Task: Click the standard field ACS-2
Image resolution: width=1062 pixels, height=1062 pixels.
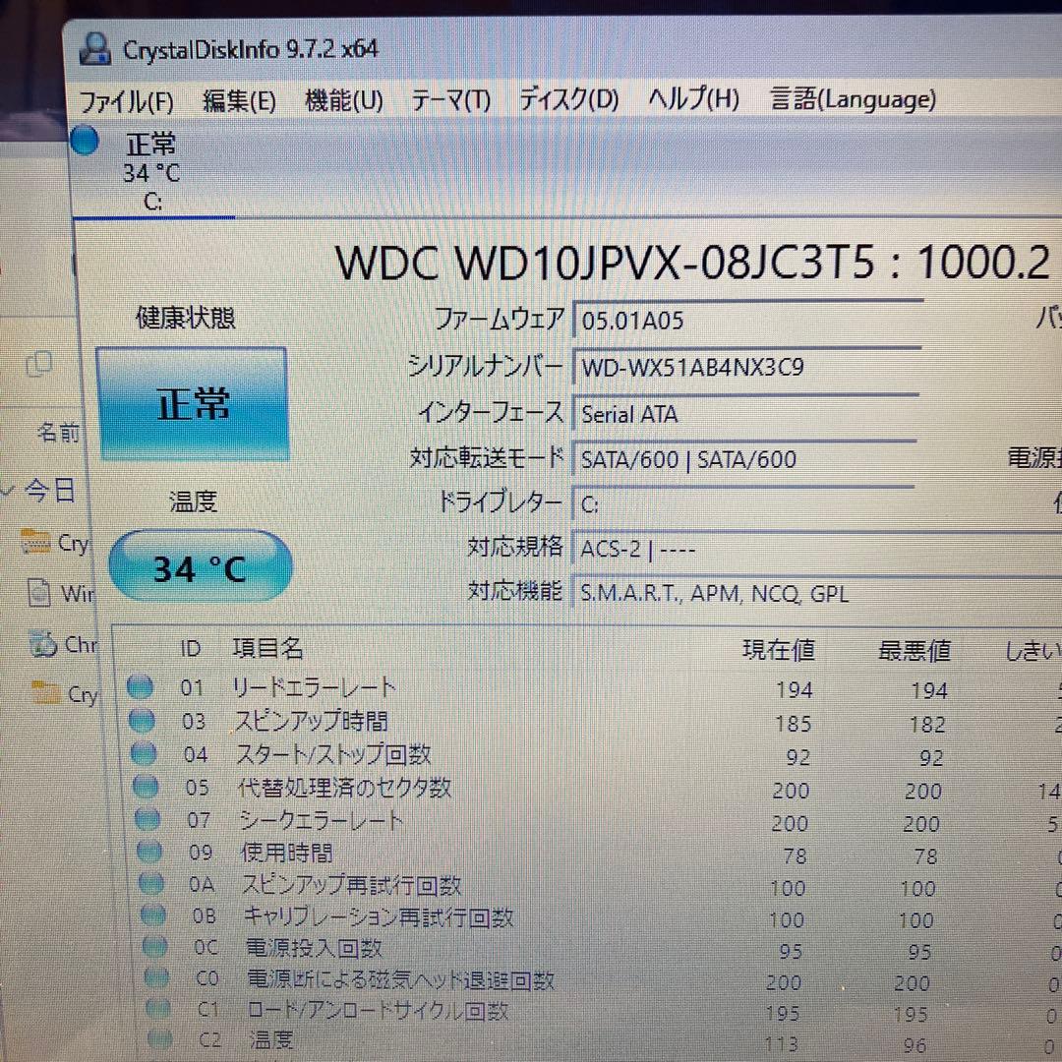Action: coord(817,549)
